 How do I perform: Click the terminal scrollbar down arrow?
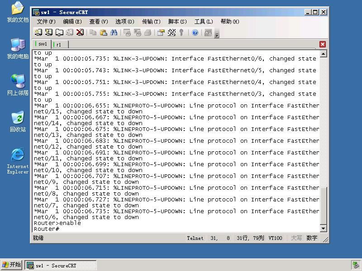tap(323, 229)
